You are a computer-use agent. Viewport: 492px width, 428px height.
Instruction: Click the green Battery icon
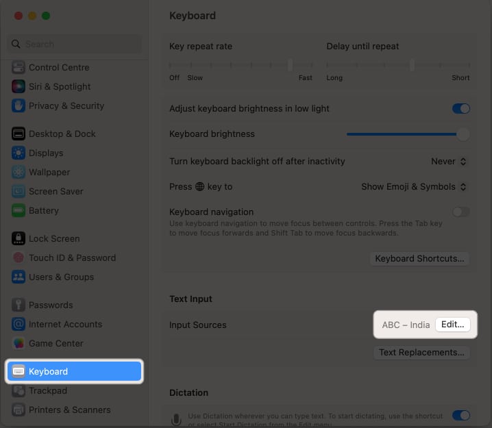tap(19, 210)
